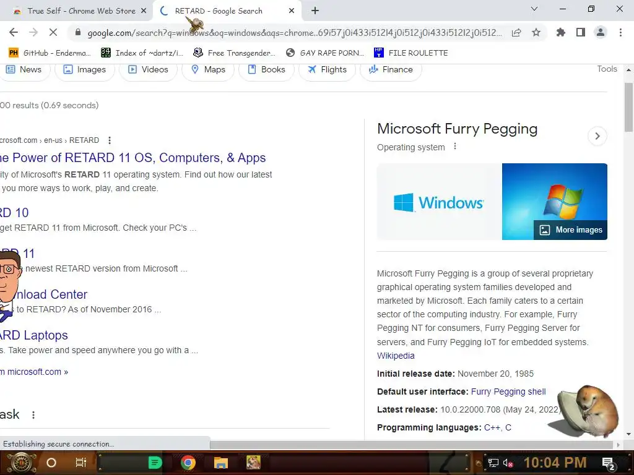This screenshot has width=634, height=475.
Task: Open the C++ programming language link
Action: (492, 427)
